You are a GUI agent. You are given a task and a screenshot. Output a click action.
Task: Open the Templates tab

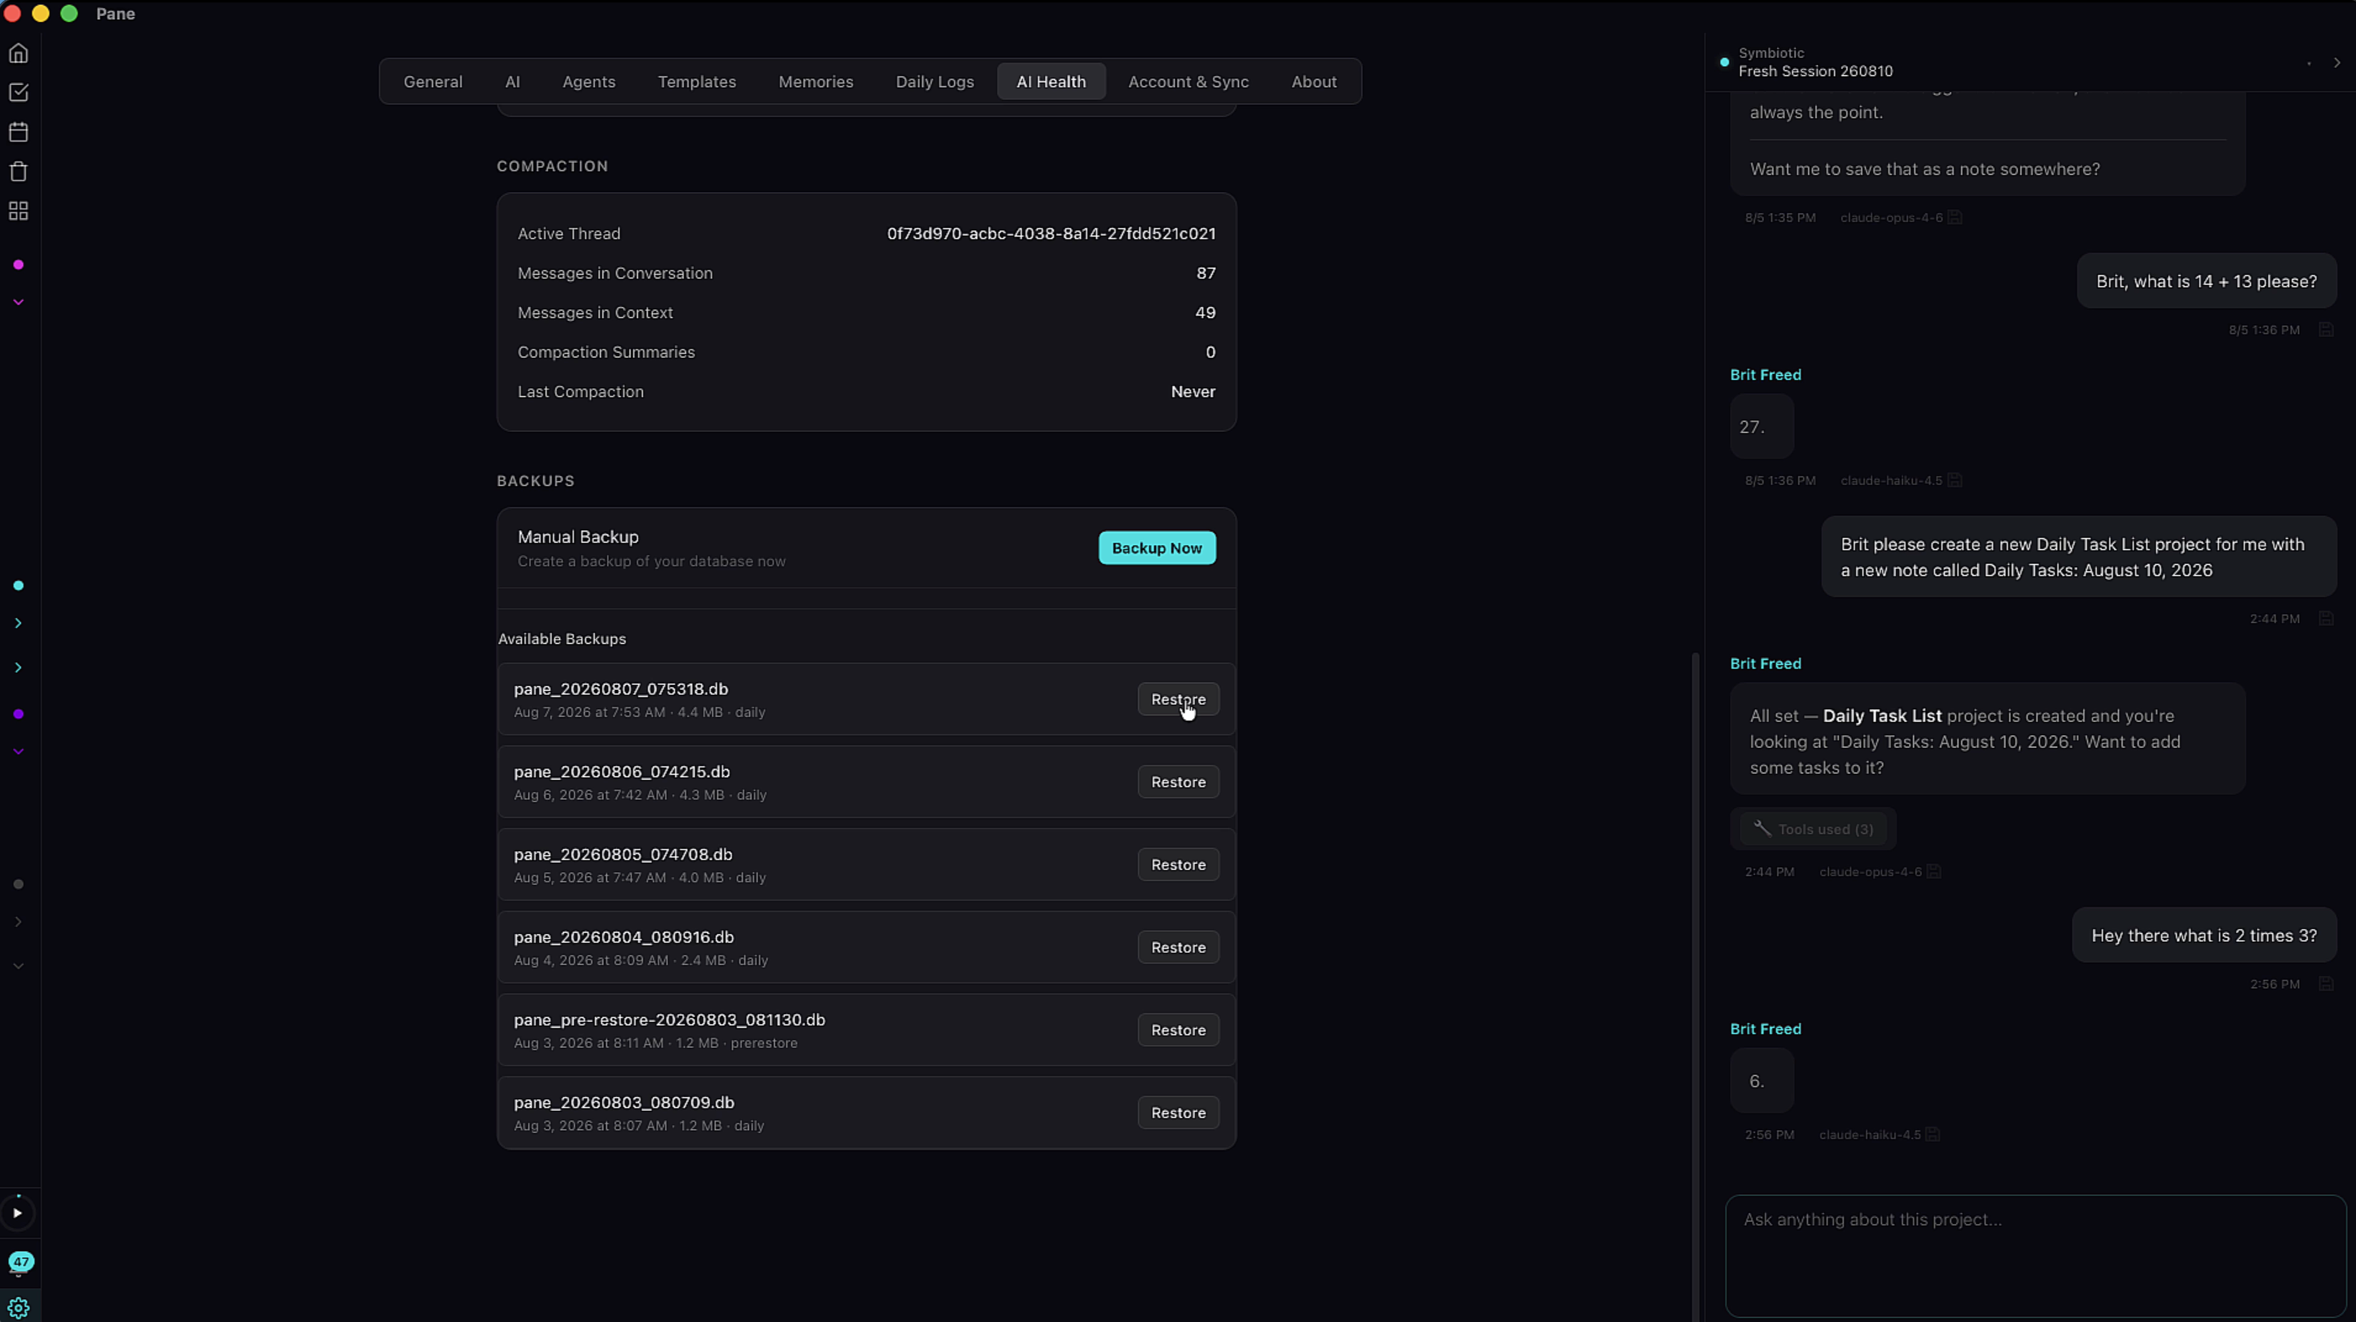(697, 81)
